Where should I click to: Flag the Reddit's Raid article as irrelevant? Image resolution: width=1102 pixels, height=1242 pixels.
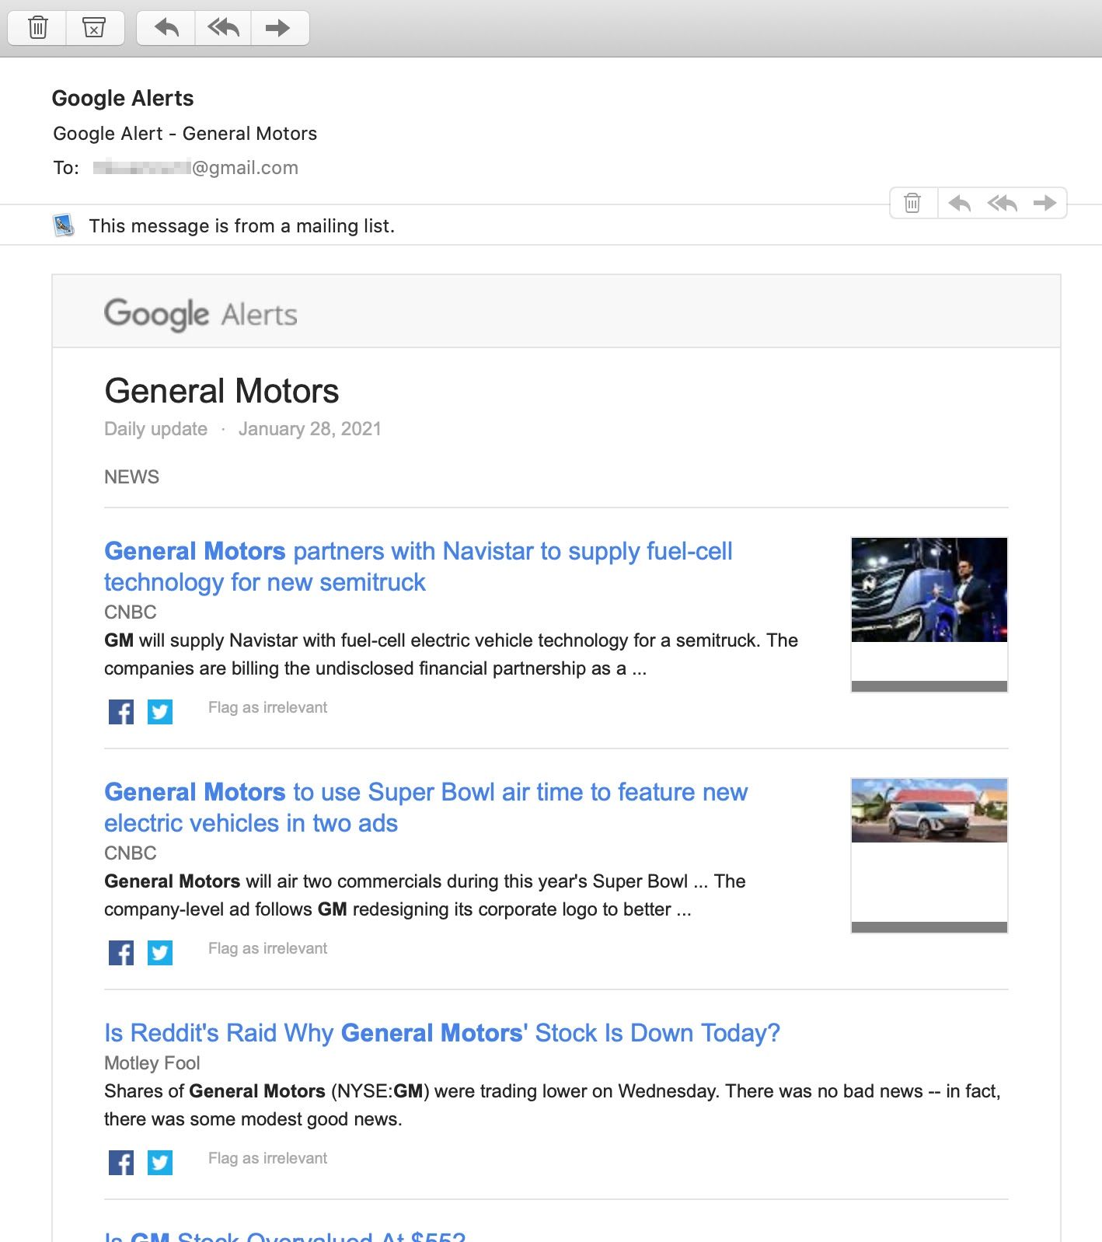click(267, 1158)
